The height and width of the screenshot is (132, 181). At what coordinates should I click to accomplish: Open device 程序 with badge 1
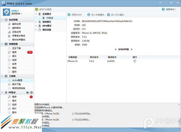tap(17, 97)
